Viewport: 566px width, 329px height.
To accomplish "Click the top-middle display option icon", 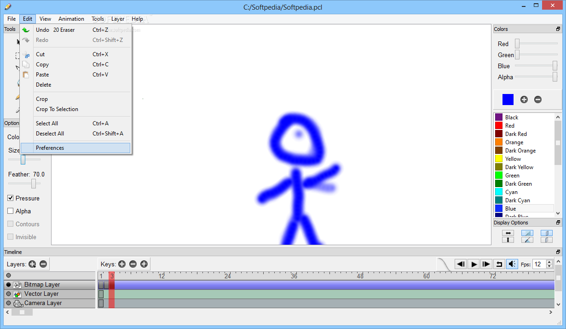I will 527,233.
